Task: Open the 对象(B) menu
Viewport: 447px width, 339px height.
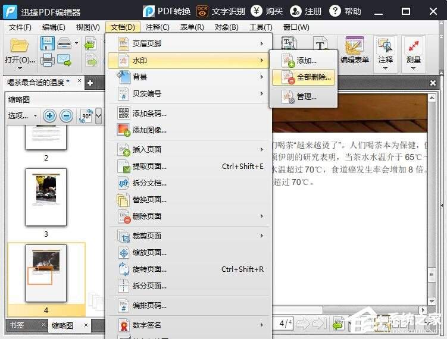Action: coord(226,27)
